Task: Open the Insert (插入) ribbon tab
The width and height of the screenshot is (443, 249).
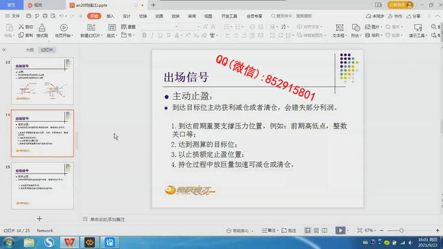Action: coord(110,16)
